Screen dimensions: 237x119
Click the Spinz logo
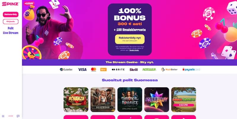[10, 4]
